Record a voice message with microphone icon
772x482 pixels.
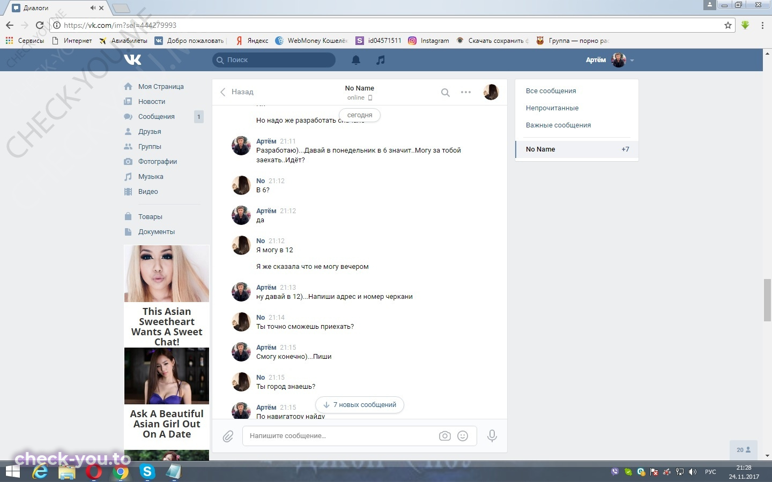coord(492,436)
